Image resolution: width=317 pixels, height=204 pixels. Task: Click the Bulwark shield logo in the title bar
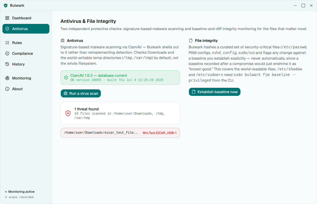click(x=6, y=5)
